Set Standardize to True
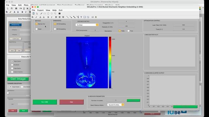The height and width of the screenshot is (117, 209). 128,31
